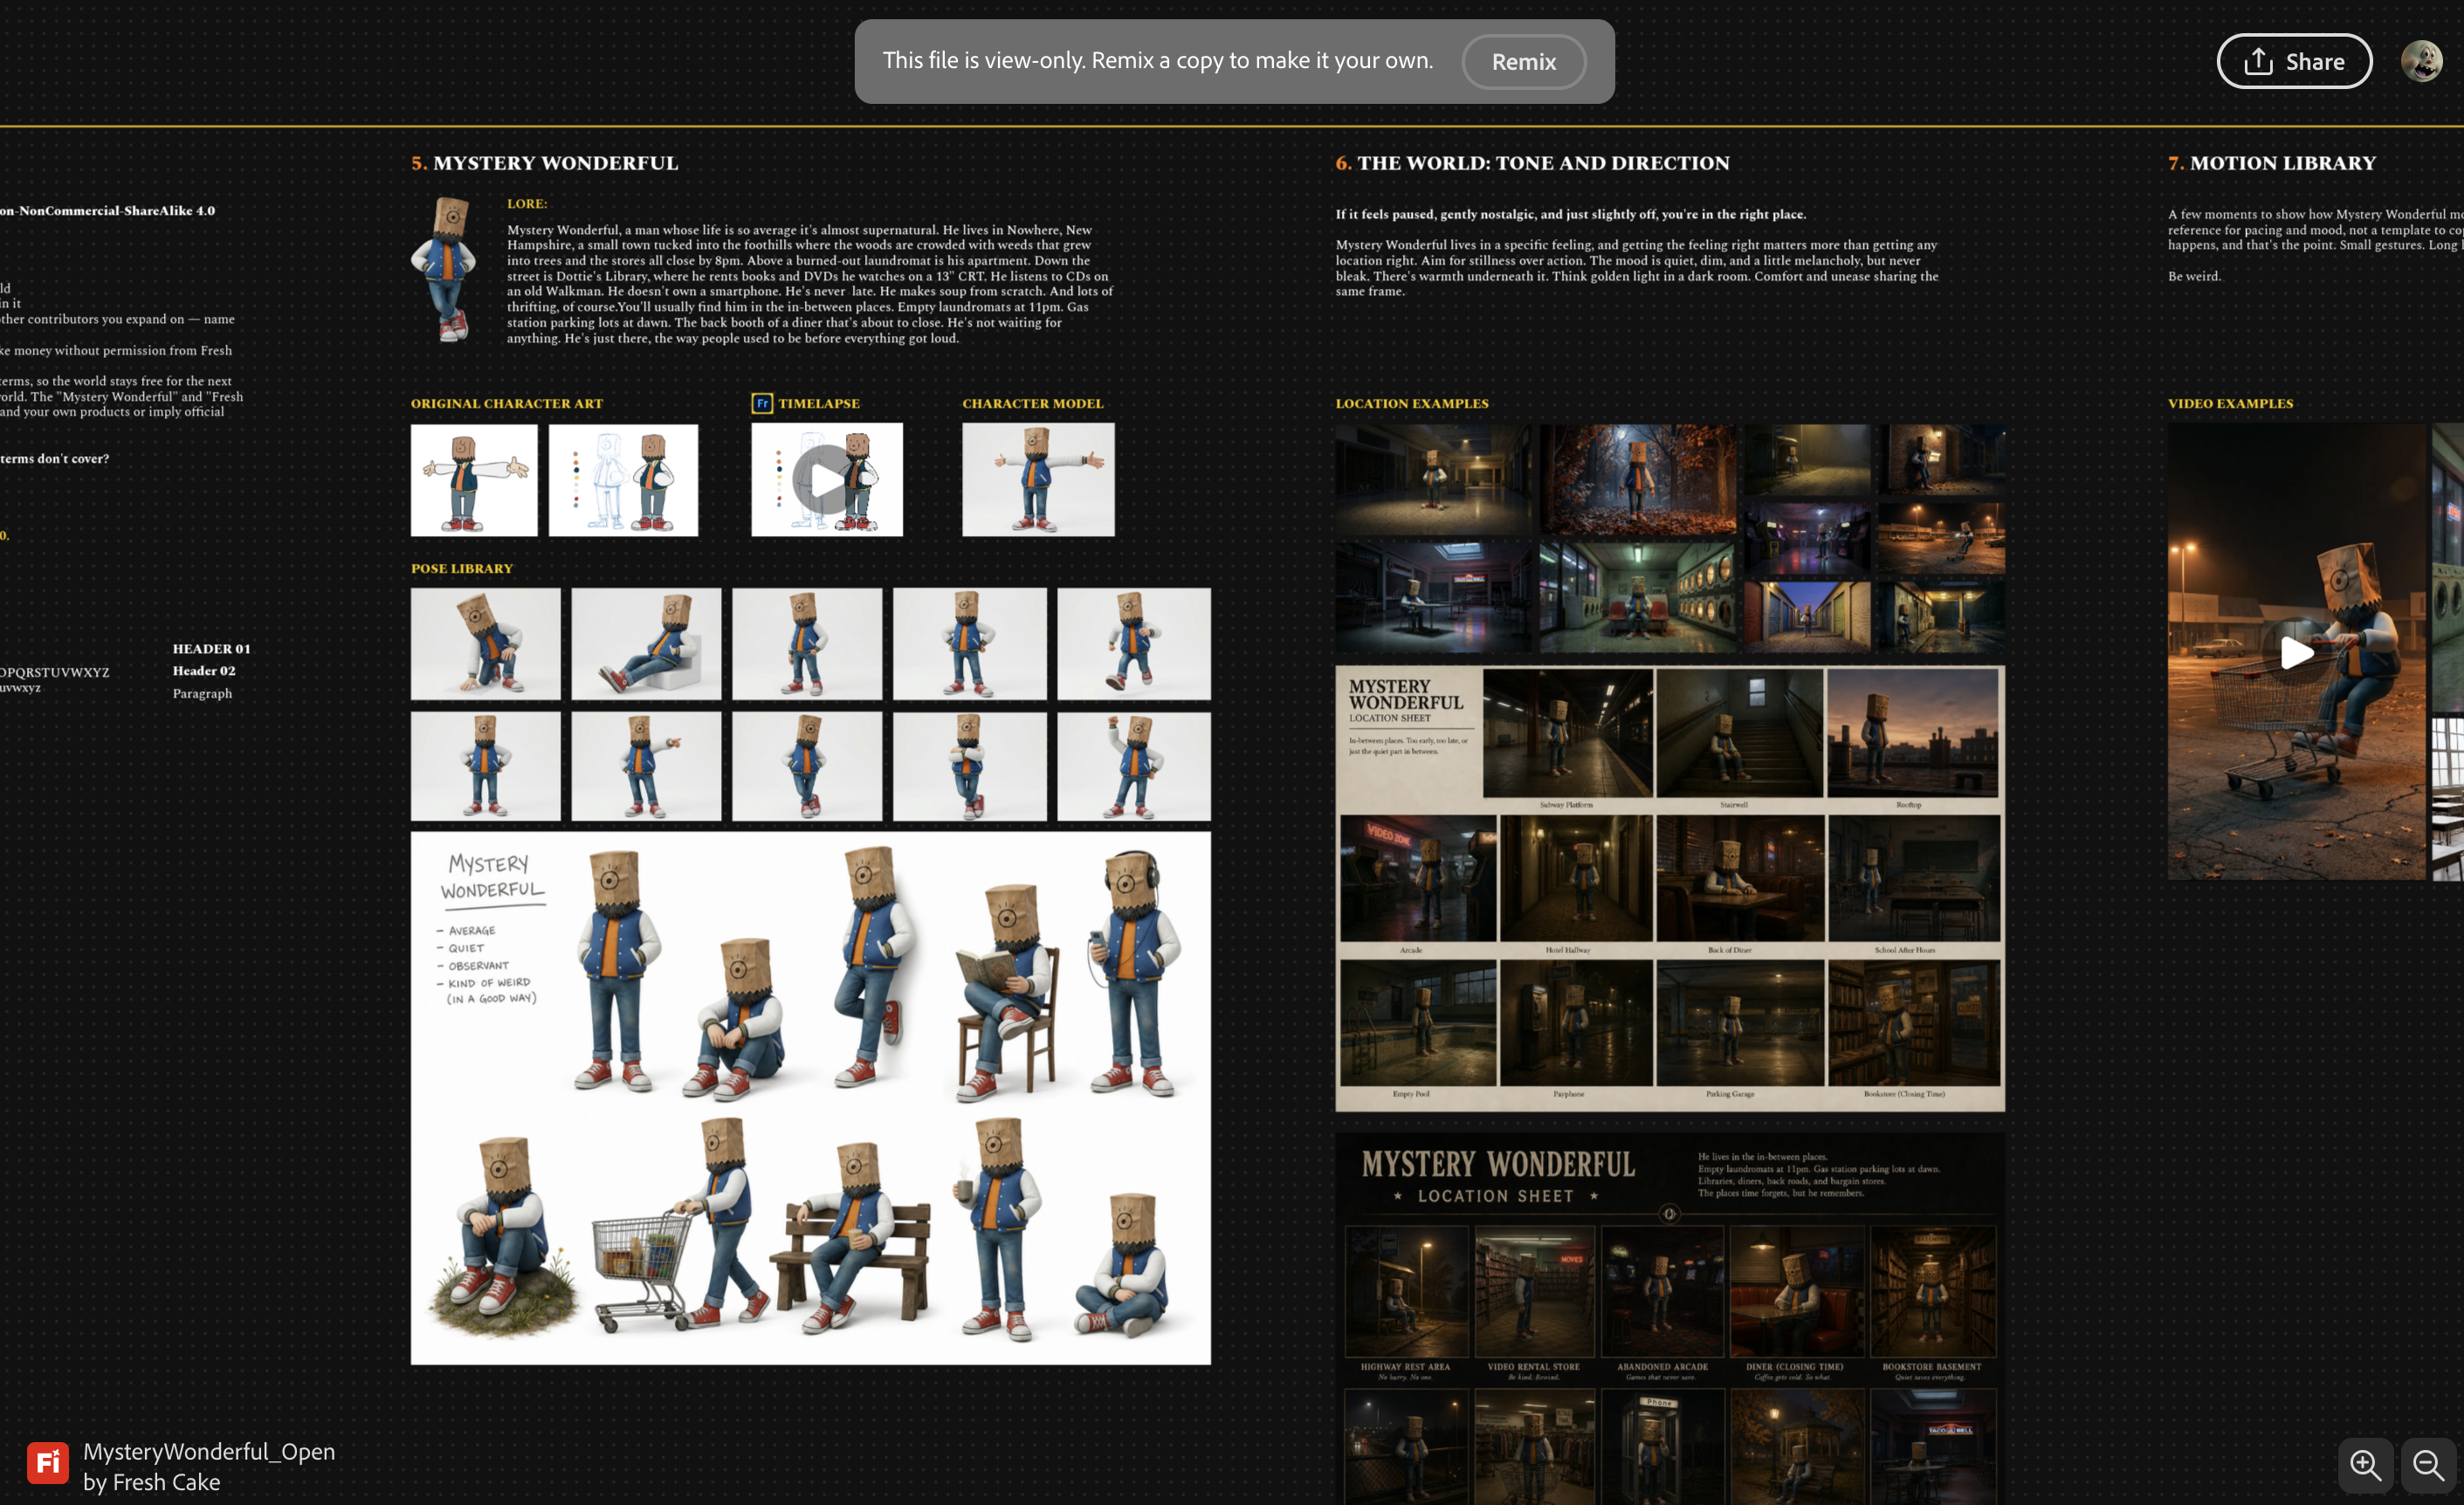Open the Share dialog
Screen dimensions: 2464x1505
click(x=2294, y=62)
